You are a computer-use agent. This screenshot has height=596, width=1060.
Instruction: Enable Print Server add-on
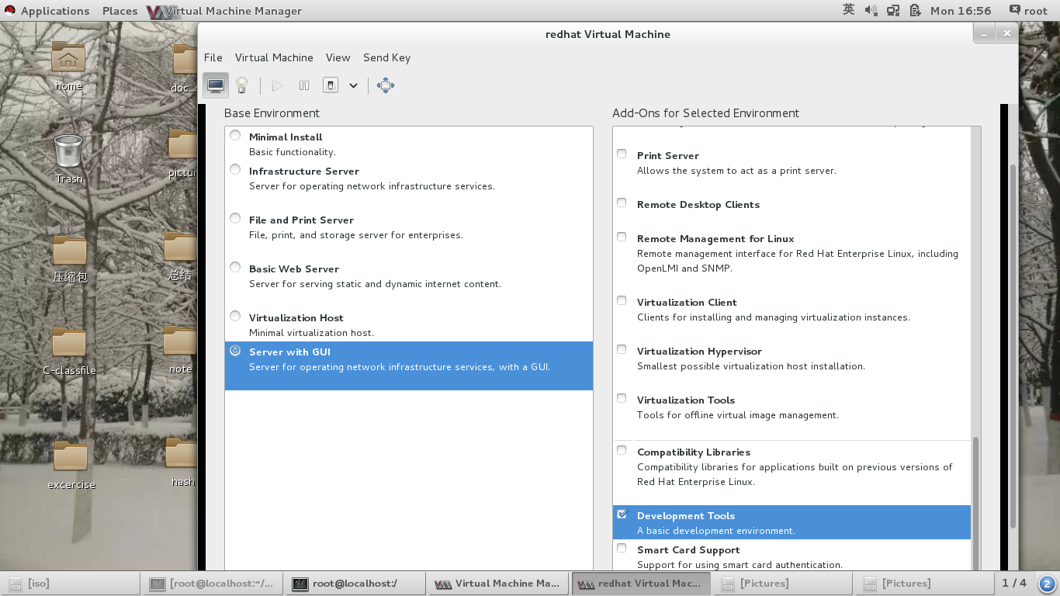tap(622, 154)
